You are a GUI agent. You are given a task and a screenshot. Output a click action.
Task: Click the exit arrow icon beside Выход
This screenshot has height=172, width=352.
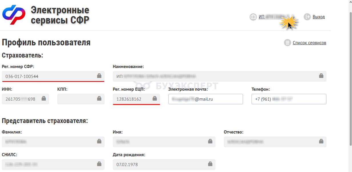coord(307,17)
